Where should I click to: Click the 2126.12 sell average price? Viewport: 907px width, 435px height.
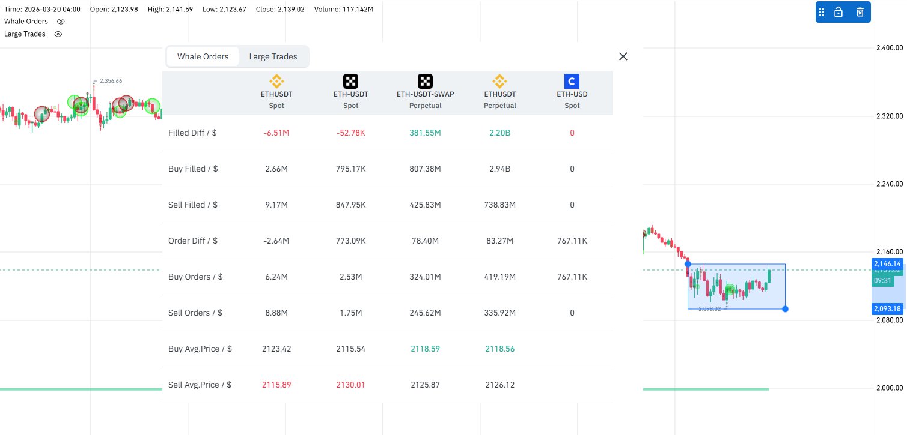pos(499,385)
